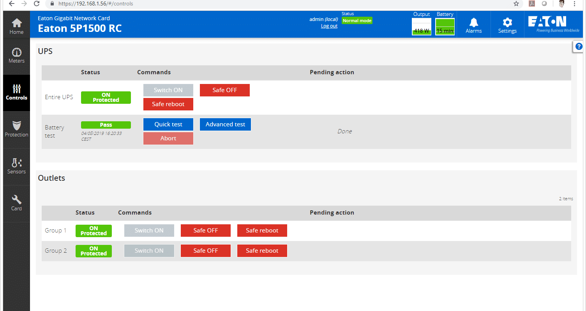The width and height of the screenshot is (586, 311).
Task: Start the battery Advanced test
Action: (x=226, y=124)
